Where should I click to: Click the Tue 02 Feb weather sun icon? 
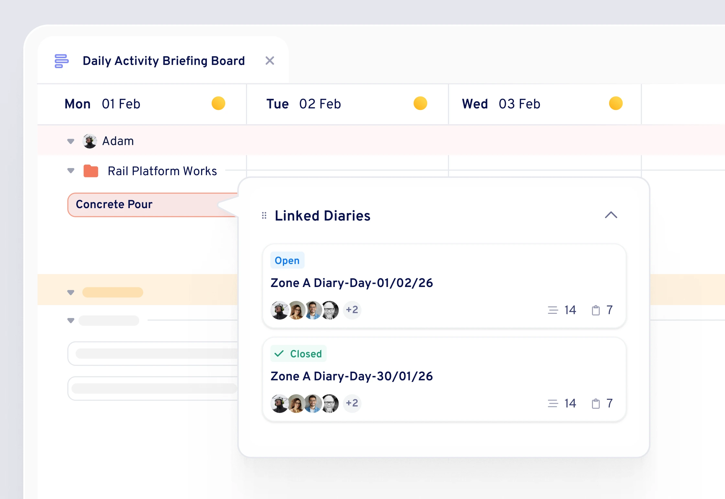[420, 103]
